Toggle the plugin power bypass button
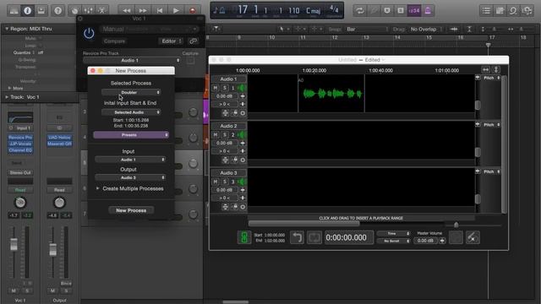The width and height of the screenshot is (541, 304). click(89, 34)
